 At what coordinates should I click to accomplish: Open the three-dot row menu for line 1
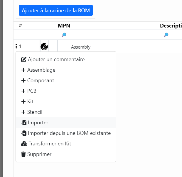coord(16,46)
